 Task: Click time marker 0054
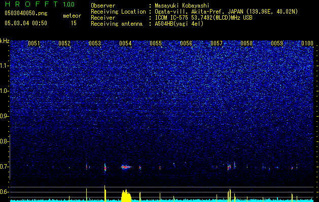(x=125, y=43)
